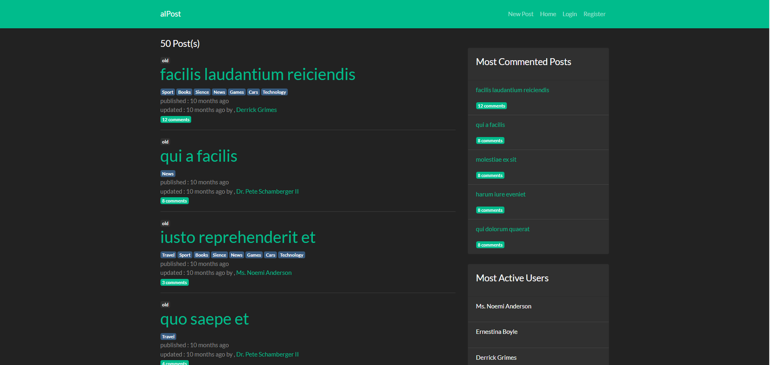
Task: Open sidebar link 'qui dolorum quaerat'
Action: pyautogui.click(x=502, y=229)
